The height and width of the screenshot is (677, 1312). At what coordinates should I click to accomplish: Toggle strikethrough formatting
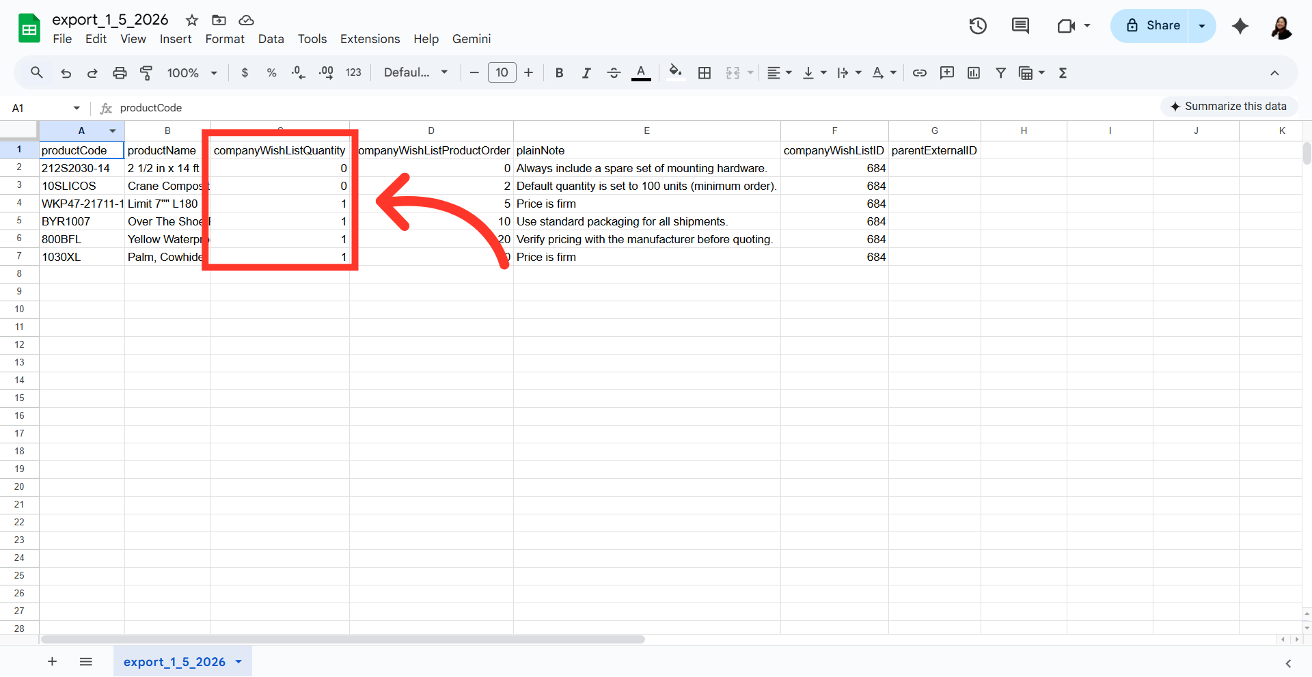(x=614, y=73)
